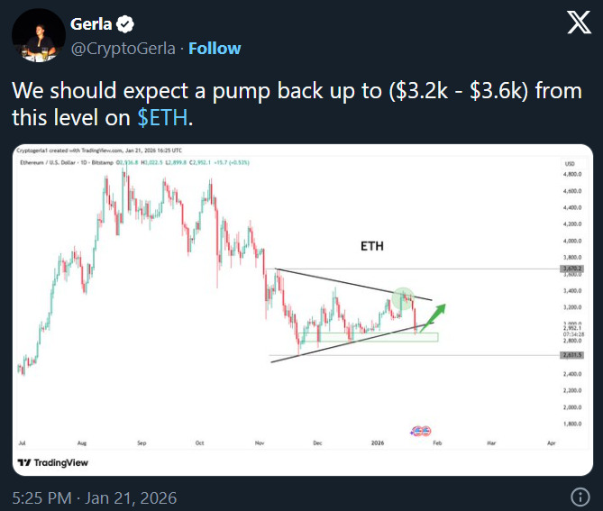Click the Gerla display name
The width and height of the screenshot is (603, 511).
(x=91, y=24)
